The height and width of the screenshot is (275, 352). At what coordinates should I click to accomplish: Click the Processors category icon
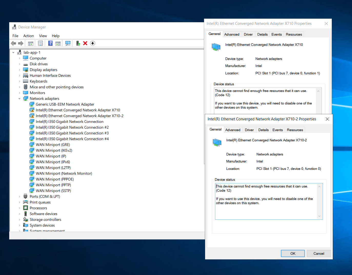(x=26, y=208)
